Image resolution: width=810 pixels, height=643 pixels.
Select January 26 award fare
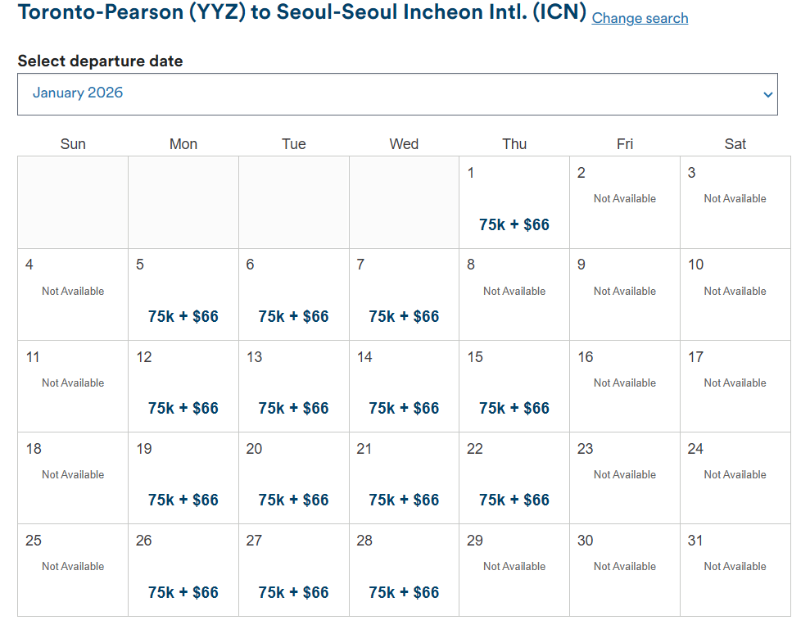[x=183, y=592]
